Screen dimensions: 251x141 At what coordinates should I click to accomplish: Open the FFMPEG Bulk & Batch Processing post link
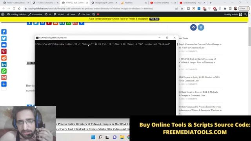[x=197, y=62]
